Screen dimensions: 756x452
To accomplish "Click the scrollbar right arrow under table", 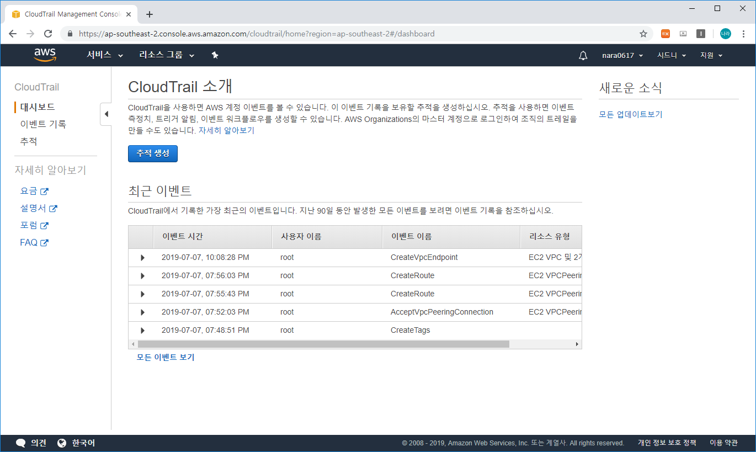I will point(577,344).
